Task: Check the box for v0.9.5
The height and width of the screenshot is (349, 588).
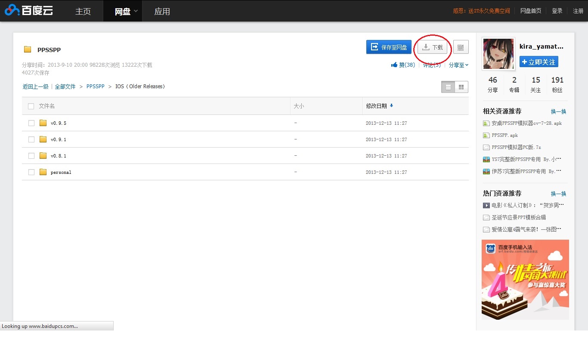Action: pyautogui.click(x=31, y=123)
